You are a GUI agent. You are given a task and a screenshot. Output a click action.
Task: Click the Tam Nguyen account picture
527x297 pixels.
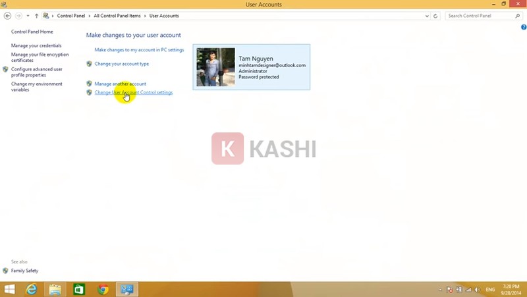point(216,67)
